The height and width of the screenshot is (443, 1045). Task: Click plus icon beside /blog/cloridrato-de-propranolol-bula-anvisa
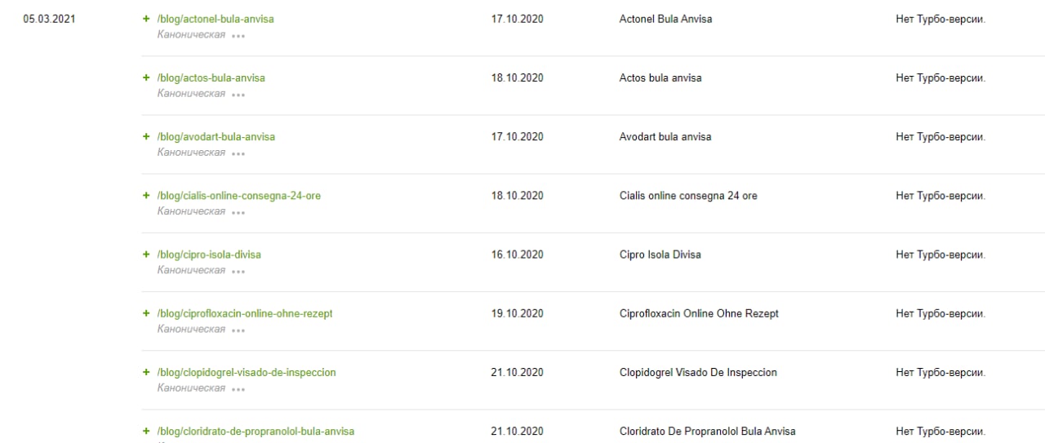(146, 431)
